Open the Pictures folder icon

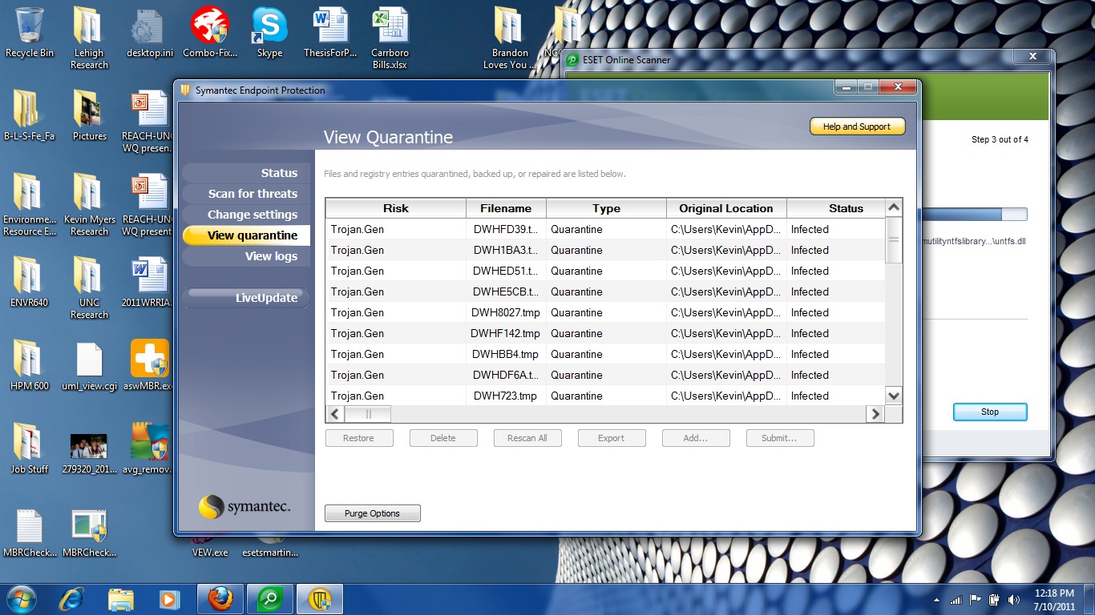89,115
